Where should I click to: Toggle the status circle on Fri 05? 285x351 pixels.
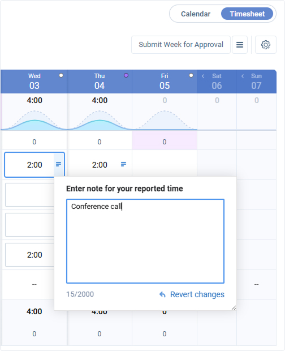(191, 75)
